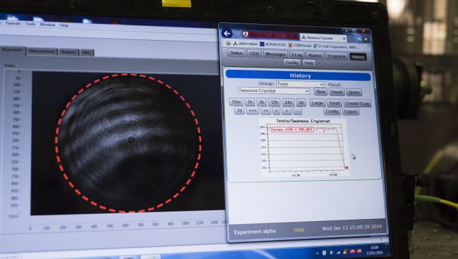Select the Misc tab in left window
This screenshot has height=259, width=458.
(87, 53)
